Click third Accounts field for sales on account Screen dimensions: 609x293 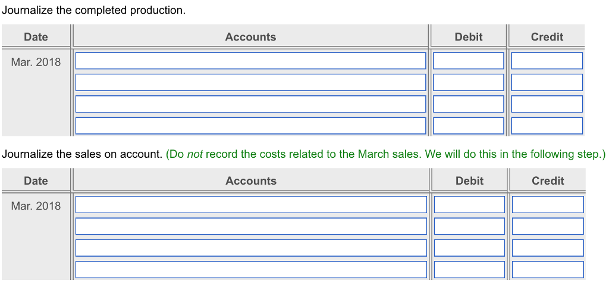coord(251,248)
